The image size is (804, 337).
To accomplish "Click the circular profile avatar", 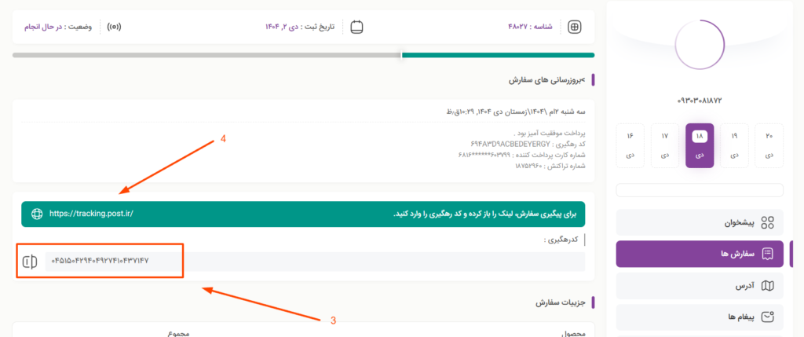I will pos(700,45).
